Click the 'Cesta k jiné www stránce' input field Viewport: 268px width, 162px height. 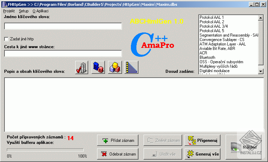pyautogui.click(x=63, y=53)
